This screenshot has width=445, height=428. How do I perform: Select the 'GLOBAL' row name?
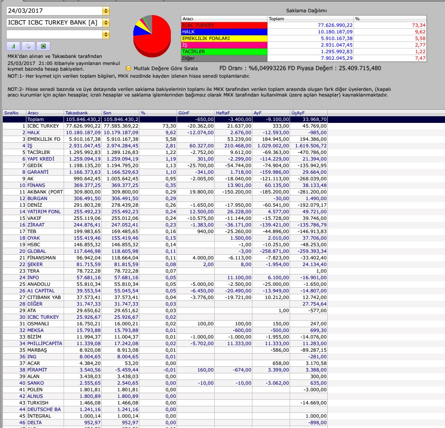[36, 251]
